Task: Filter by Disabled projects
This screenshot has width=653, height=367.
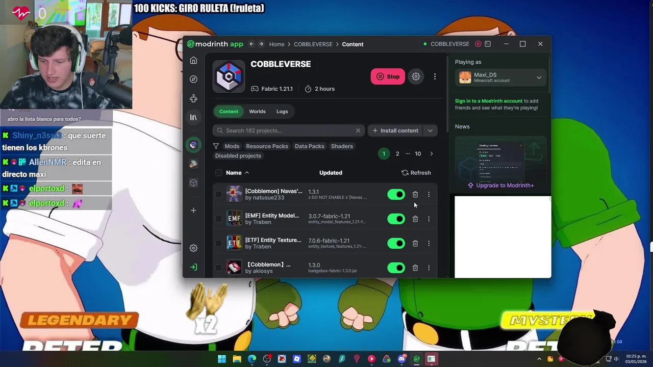Action: pos(238,156)
